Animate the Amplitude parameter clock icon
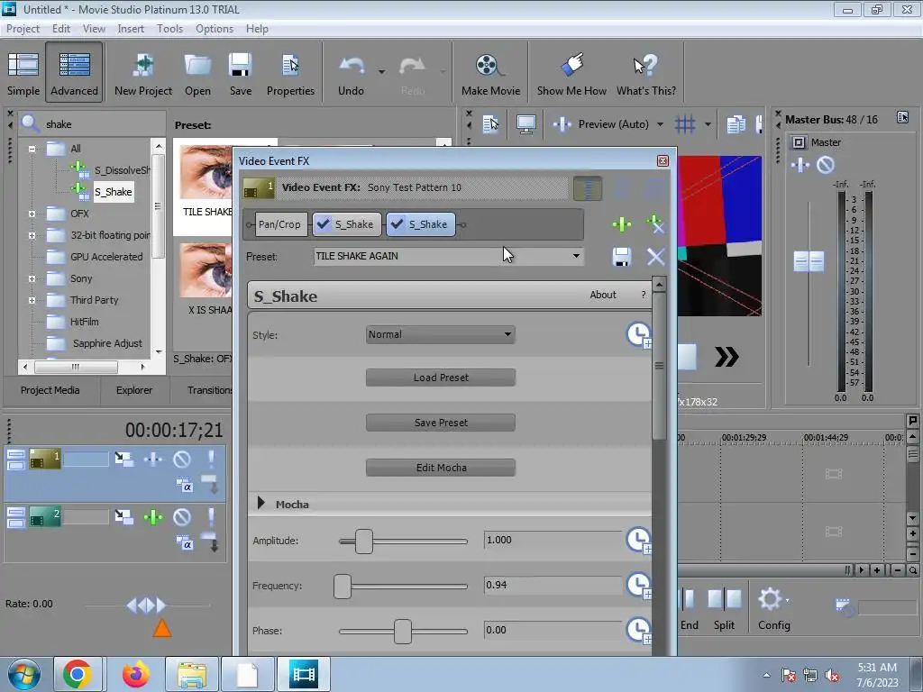 639,541
